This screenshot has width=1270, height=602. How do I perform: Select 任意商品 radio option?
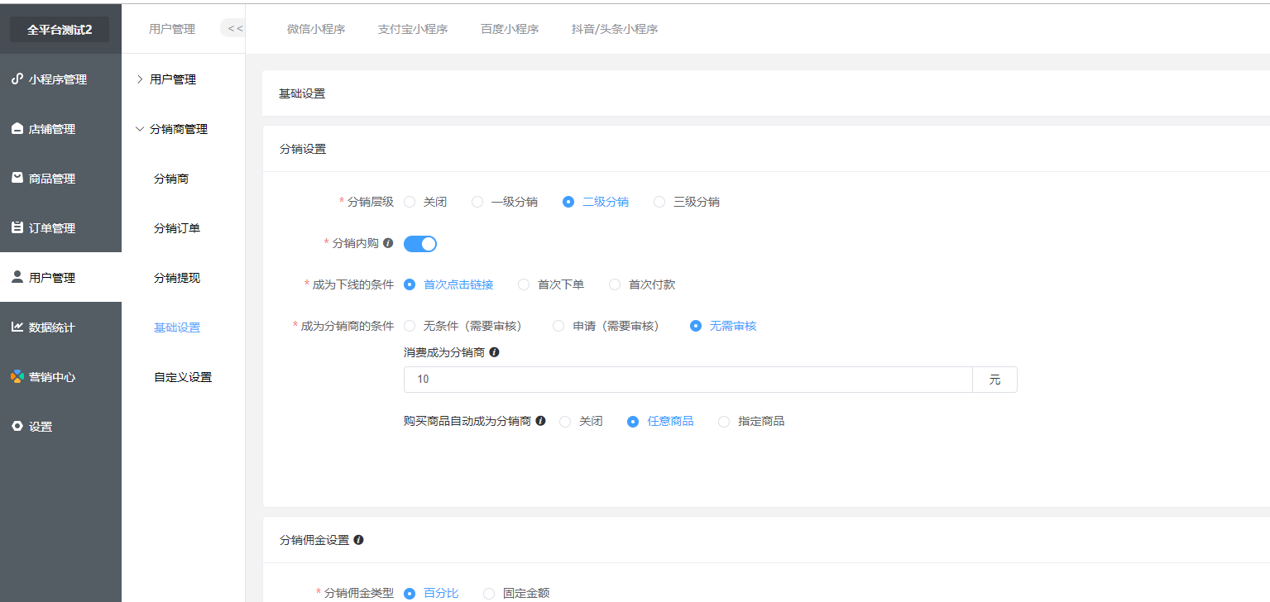(660, 422)
